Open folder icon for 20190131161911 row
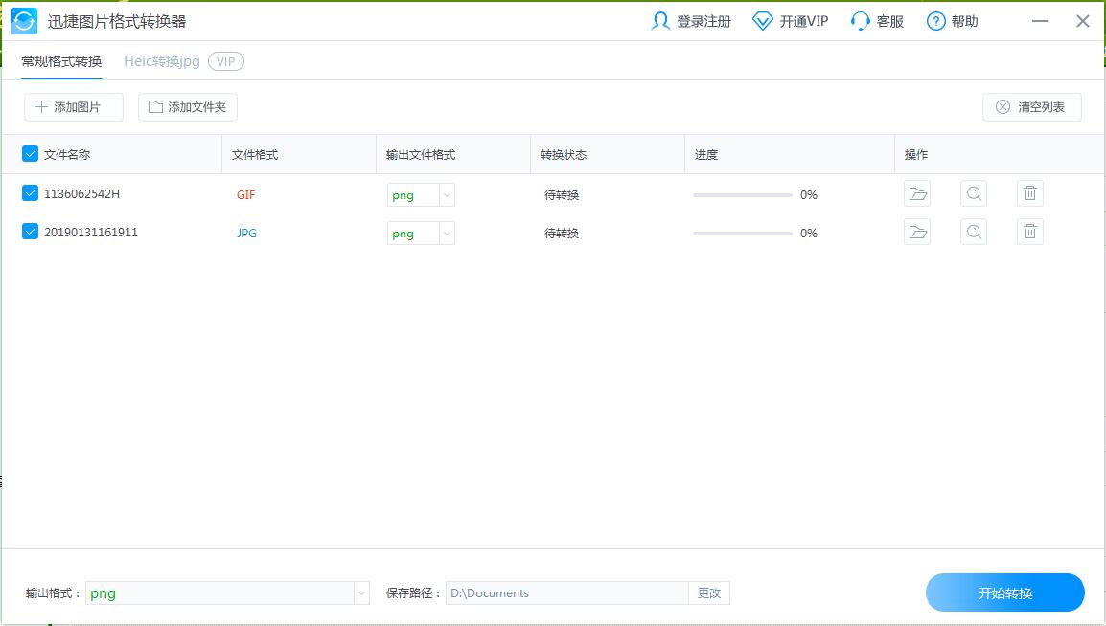1106x626 pixels. tap(917, 232)
